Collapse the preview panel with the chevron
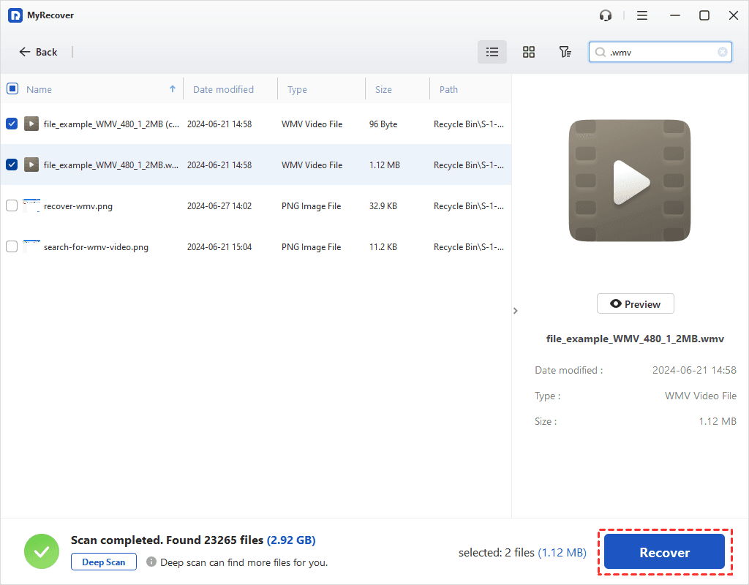Screen dimensions: 749x585 [x=516, y=310]
